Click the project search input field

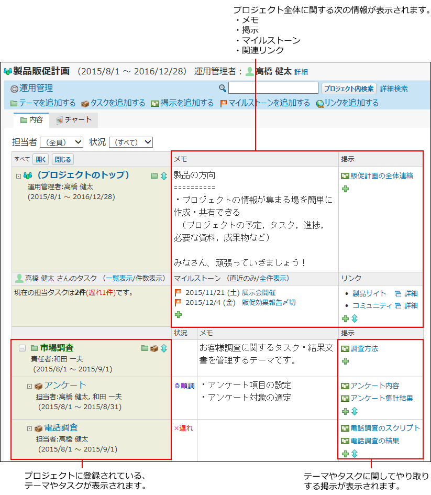click(273, 88)
